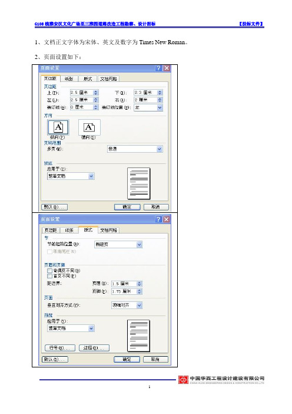Select the 横向 landscape orientation icon
292x414 pixels.
(x=89, y=127)
